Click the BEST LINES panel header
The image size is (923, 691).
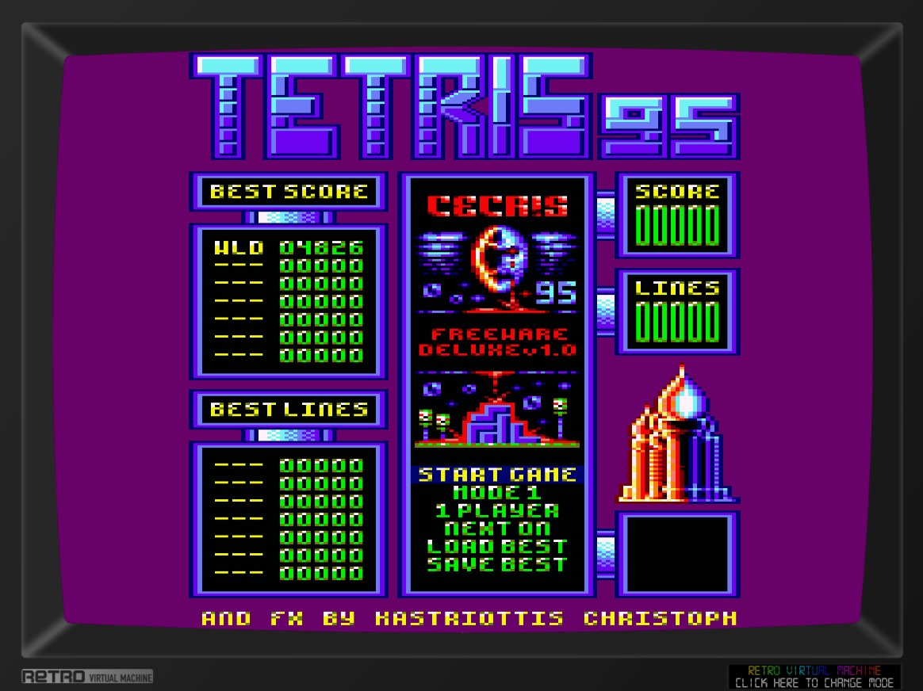(289, 410)
